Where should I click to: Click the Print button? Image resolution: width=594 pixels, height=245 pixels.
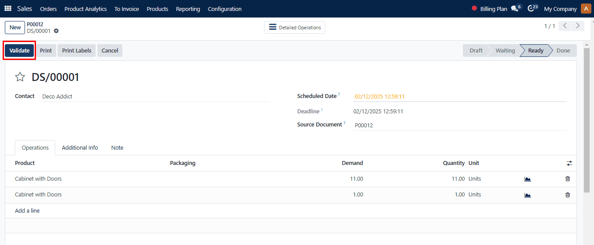pyautogui.click(x=46, y=50)
